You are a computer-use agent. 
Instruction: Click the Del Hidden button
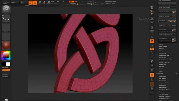point(6,74)
